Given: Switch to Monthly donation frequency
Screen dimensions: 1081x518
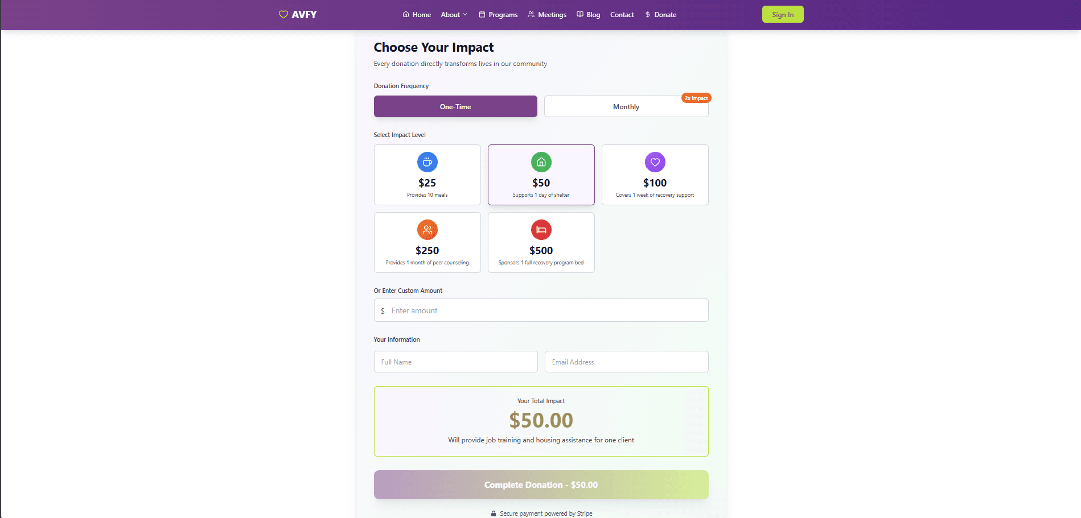Looking at the screenshot, I should 626,106.
